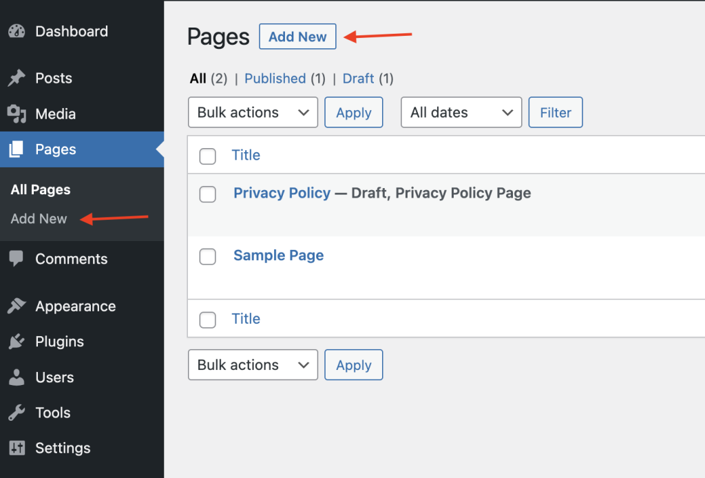Open the Dashboard speedometer icon
Screen dimensions: 705x478
point(15,30)
